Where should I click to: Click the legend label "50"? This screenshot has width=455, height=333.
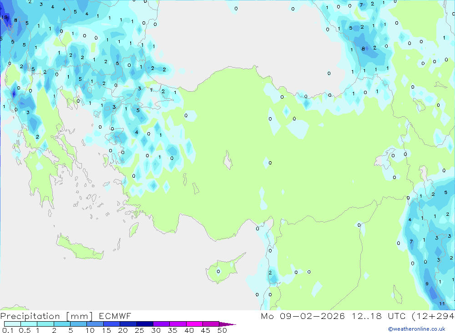(222, 330)
